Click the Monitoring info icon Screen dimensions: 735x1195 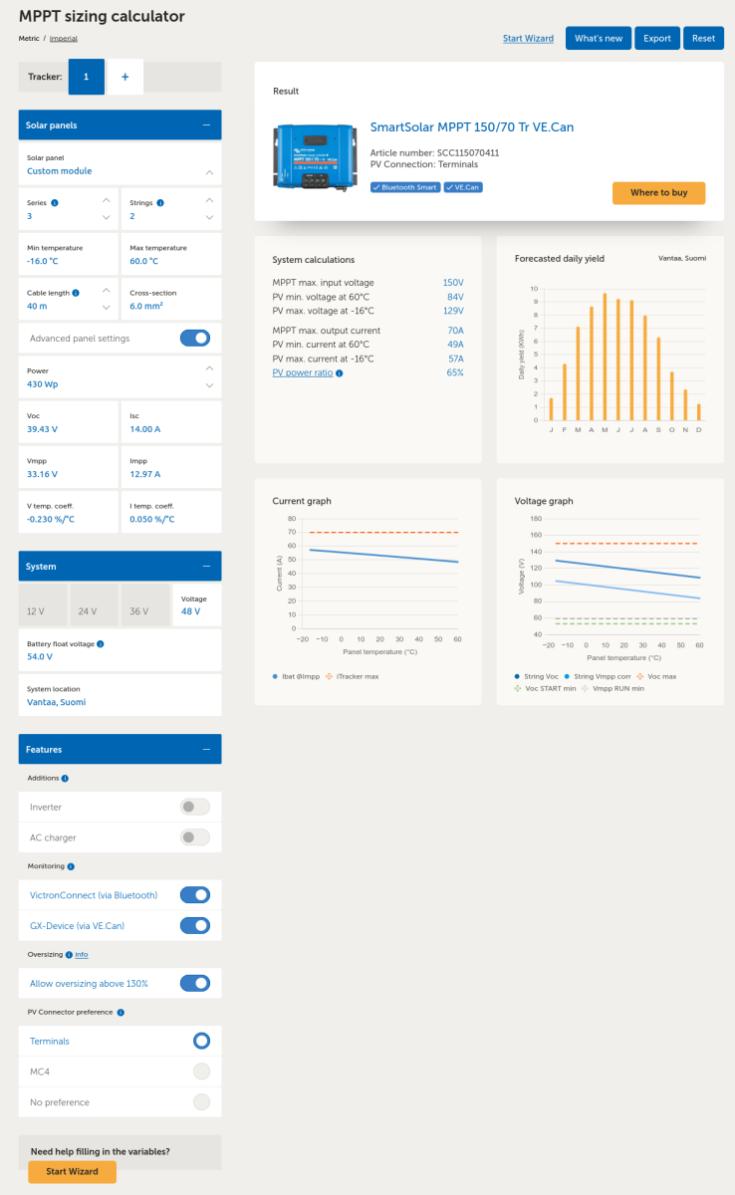click(70, 866)
